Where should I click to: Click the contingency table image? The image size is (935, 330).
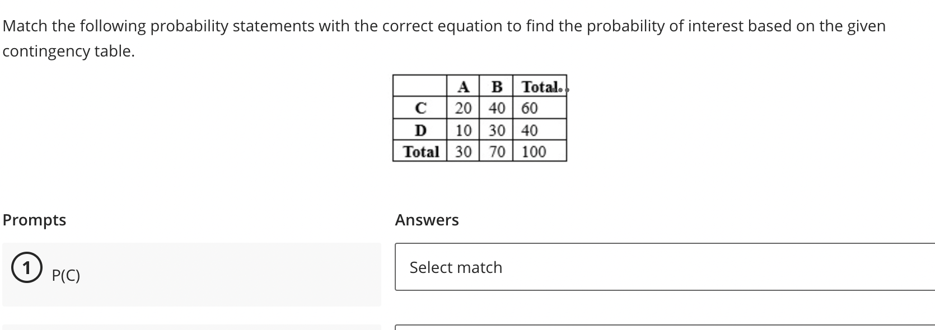tap(480, 117)
